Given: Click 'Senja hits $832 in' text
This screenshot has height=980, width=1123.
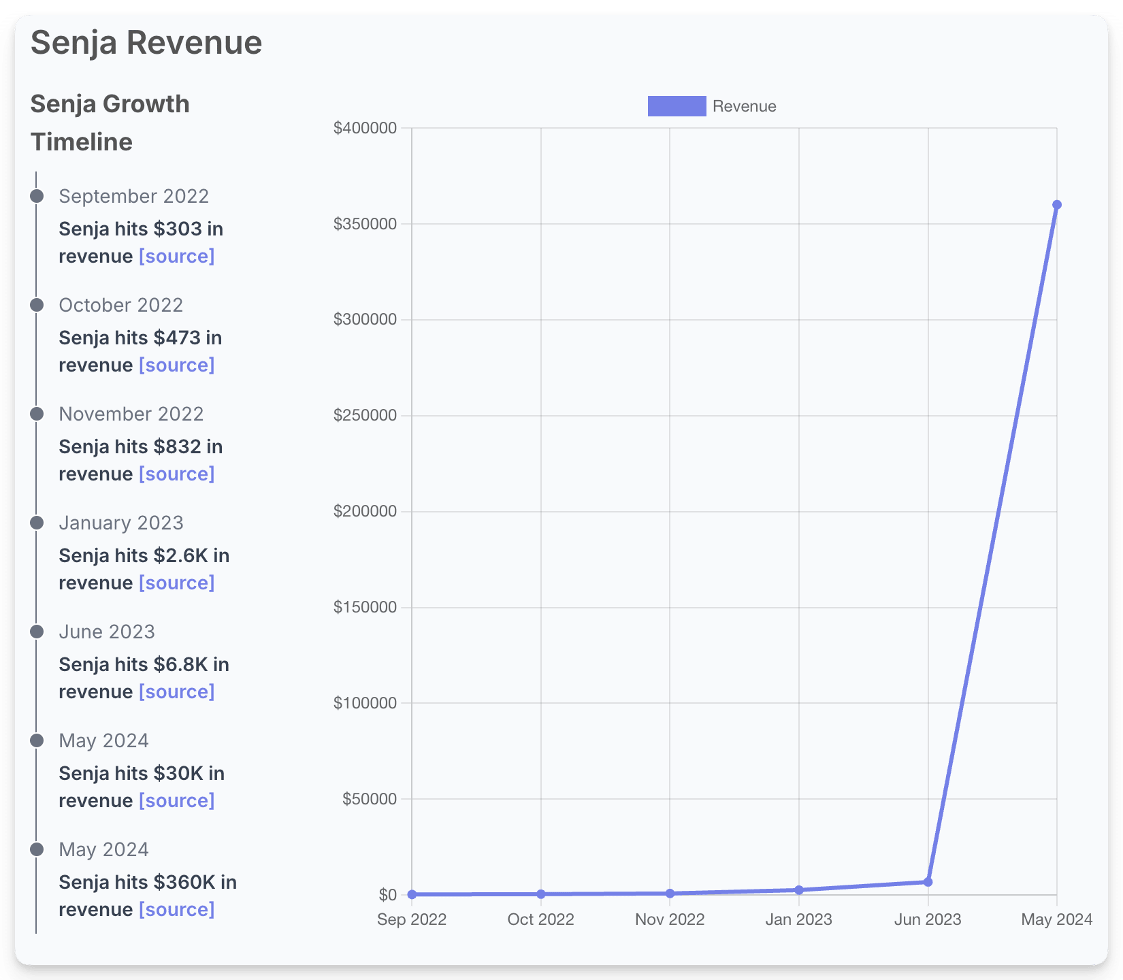Looking at the screenshot, I should point(141,447).
